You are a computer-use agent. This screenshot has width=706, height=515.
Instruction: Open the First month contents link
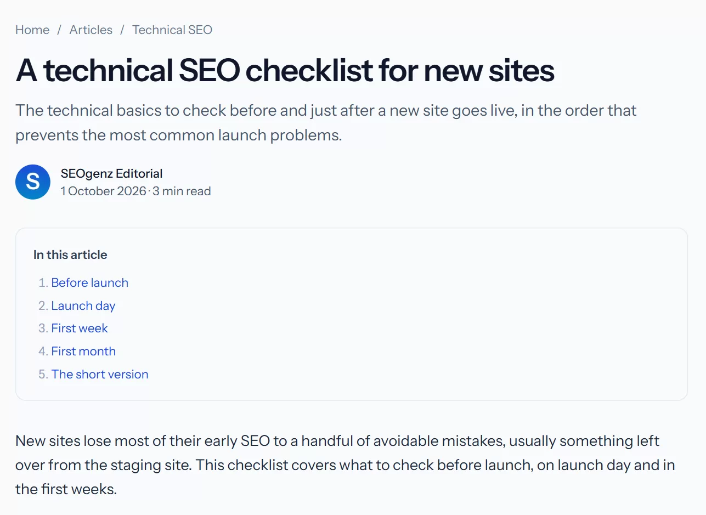pos(83,351)
